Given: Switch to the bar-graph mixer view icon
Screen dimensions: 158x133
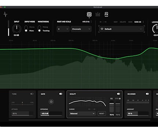Looking at the screenshot, I should pyautogui.click(x=98, y=14).
